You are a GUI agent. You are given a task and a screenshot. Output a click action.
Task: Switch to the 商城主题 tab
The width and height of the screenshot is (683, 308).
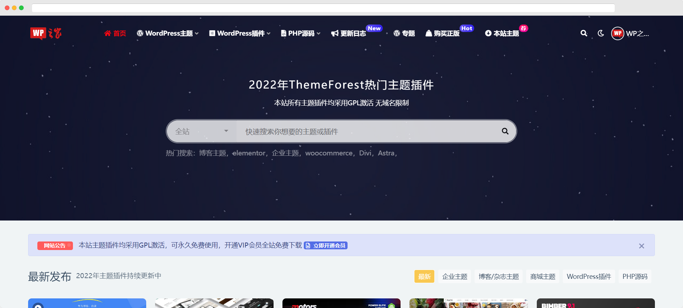[x=542, y=277]
